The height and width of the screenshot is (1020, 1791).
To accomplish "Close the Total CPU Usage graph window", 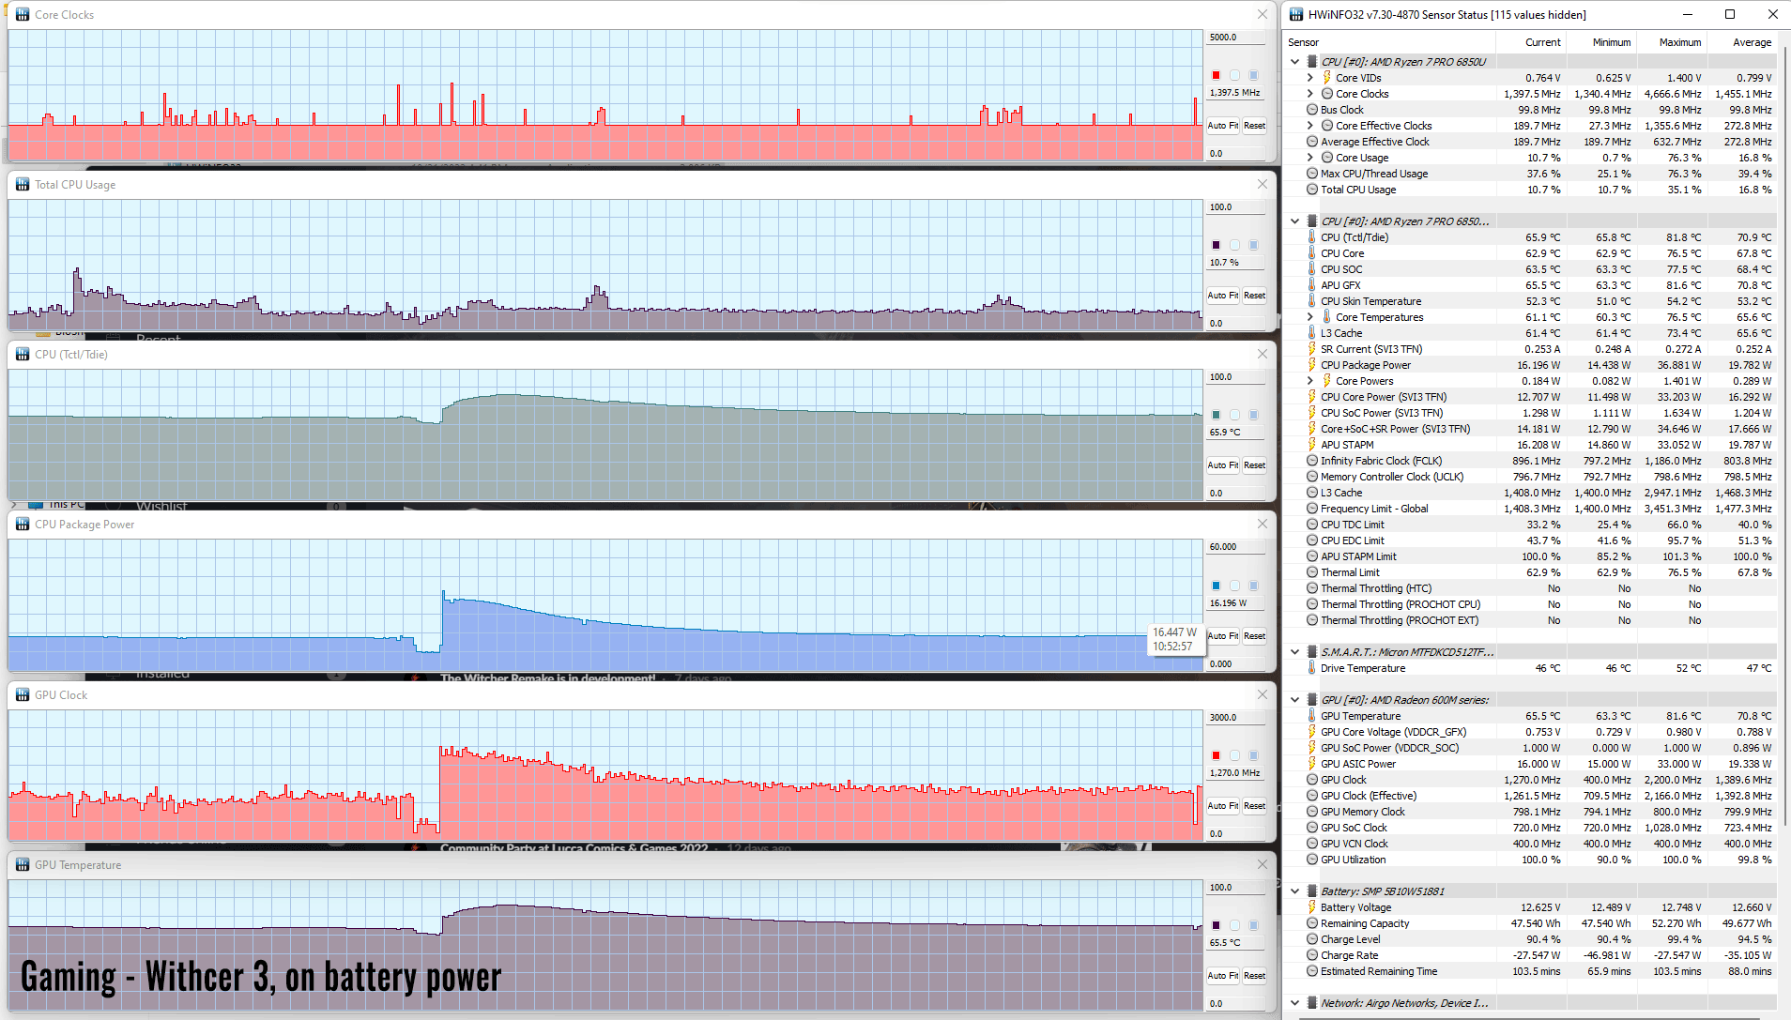I will tap(1263, 185).
